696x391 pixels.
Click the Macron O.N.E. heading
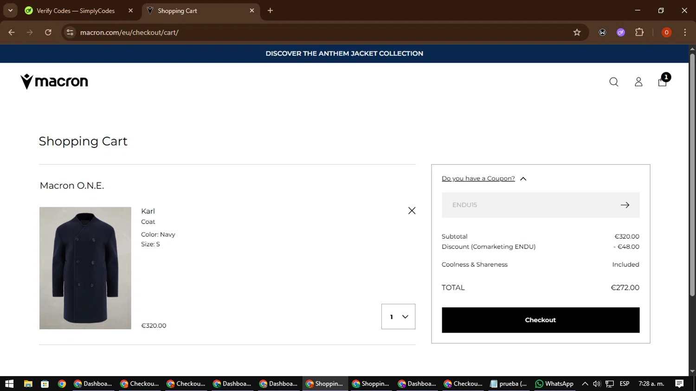pos(72,186)
